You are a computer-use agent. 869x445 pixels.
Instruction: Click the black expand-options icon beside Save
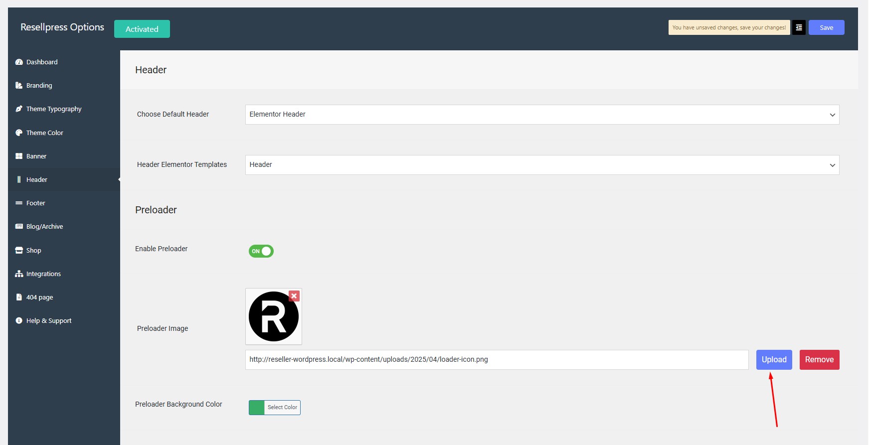click(799, 28)
